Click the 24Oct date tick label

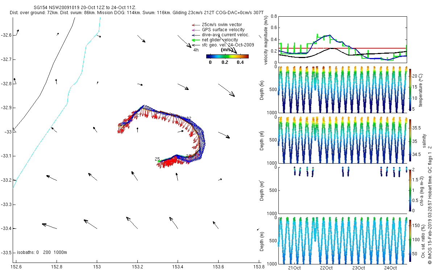(390, 268)
